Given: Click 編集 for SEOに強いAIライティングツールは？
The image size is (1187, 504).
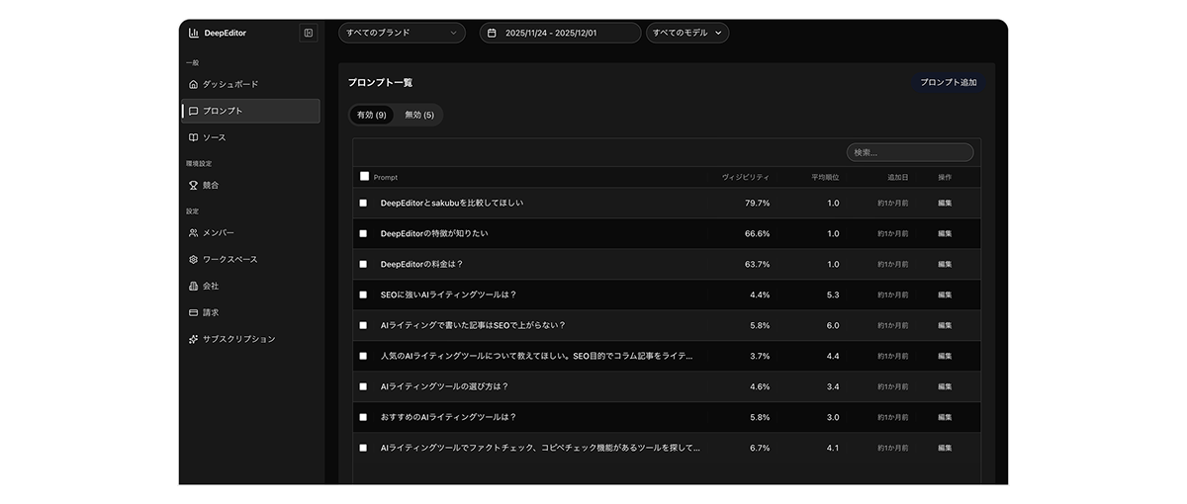Looking at the screenshot, I should (x=945, y=294).
